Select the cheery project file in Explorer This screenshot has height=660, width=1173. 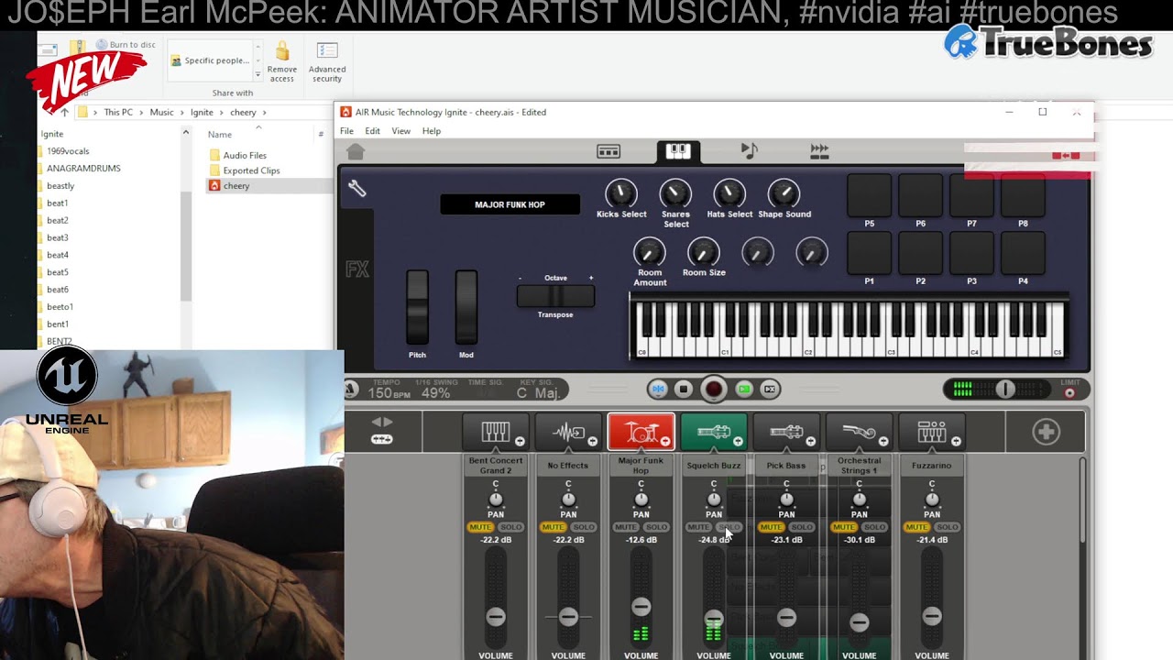(x=236, y=186)
